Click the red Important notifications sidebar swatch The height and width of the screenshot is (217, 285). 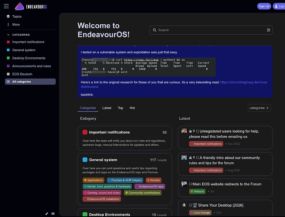8,42
